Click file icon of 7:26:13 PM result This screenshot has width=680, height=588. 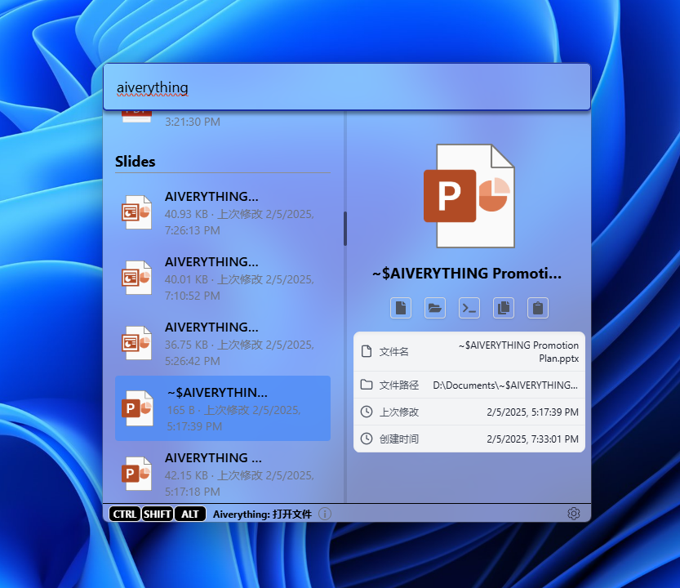coord(136,212)
